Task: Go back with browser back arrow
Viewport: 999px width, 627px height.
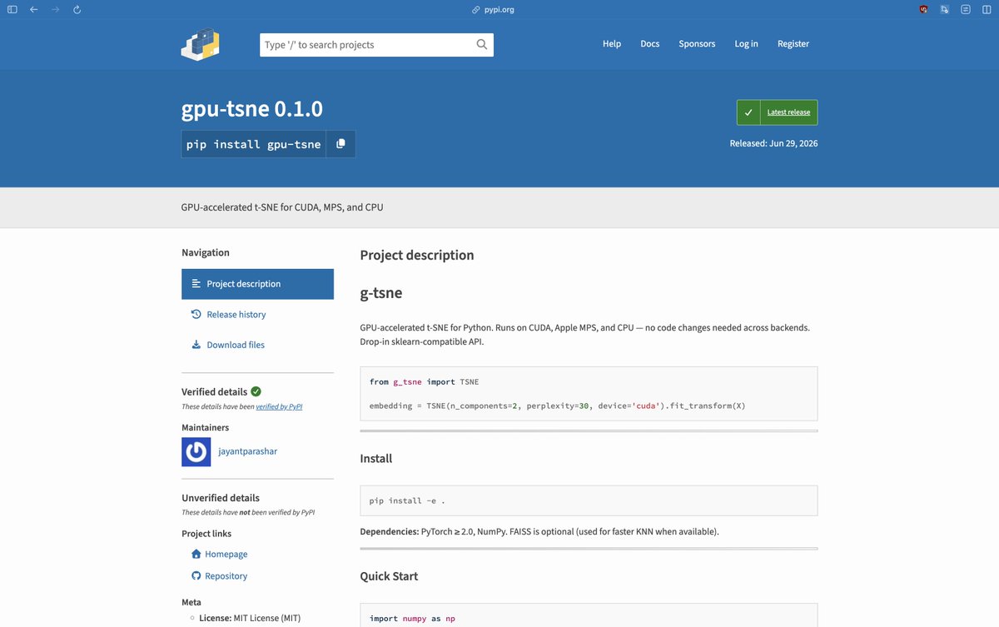Action: 34,10
